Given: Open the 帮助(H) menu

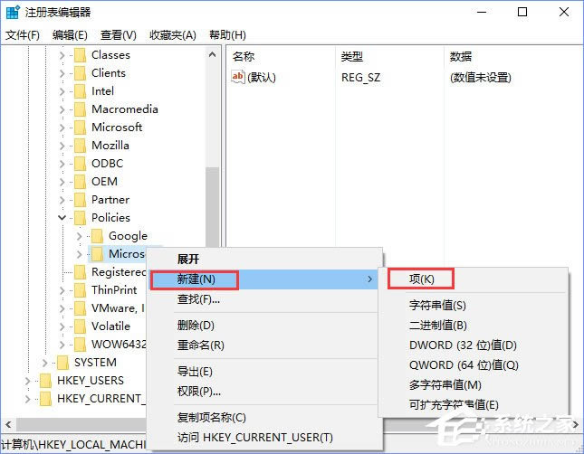Looking at the screenshot, I should 227,35.
